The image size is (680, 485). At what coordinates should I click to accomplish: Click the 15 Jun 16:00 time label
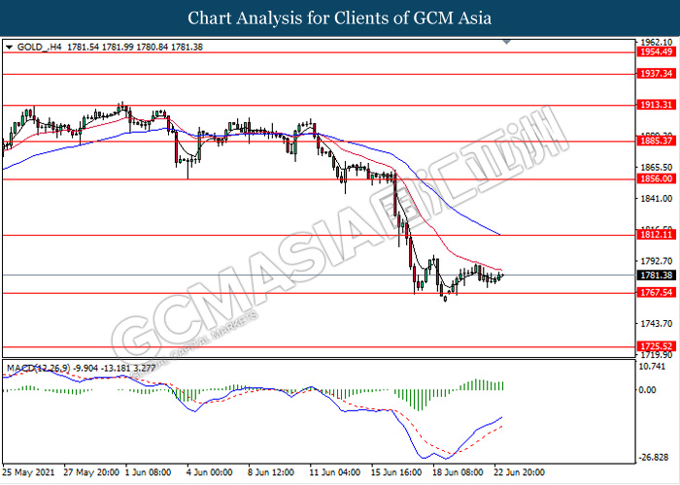point(396,472)
